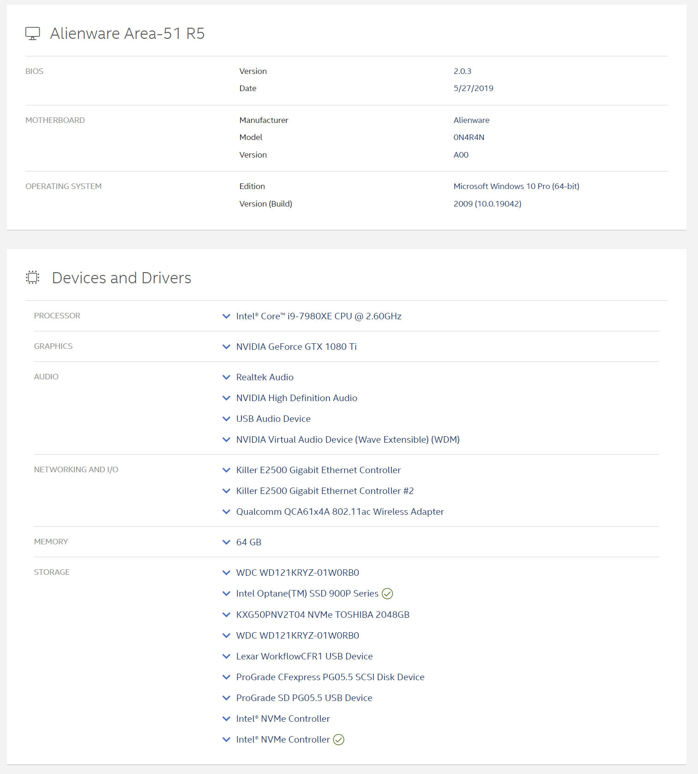Expand ProGrade CFexpress SCSI Disk Device

pyautogui.click(x=226, y=677)
